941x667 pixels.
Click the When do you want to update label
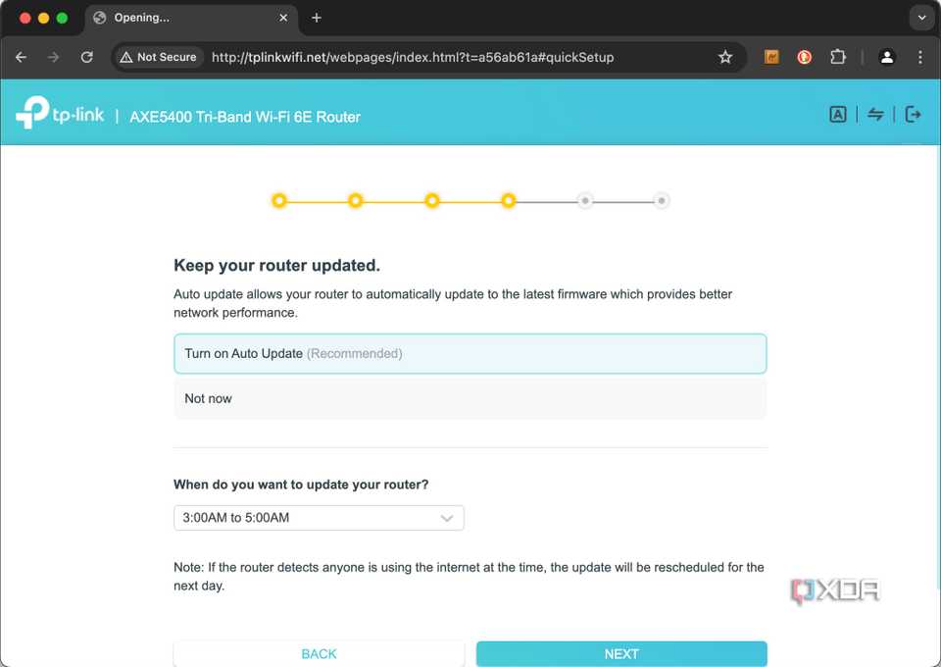[301, 485]
